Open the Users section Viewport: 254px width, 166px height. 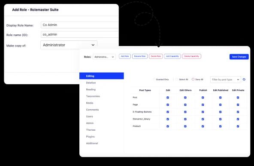[89, 117]
